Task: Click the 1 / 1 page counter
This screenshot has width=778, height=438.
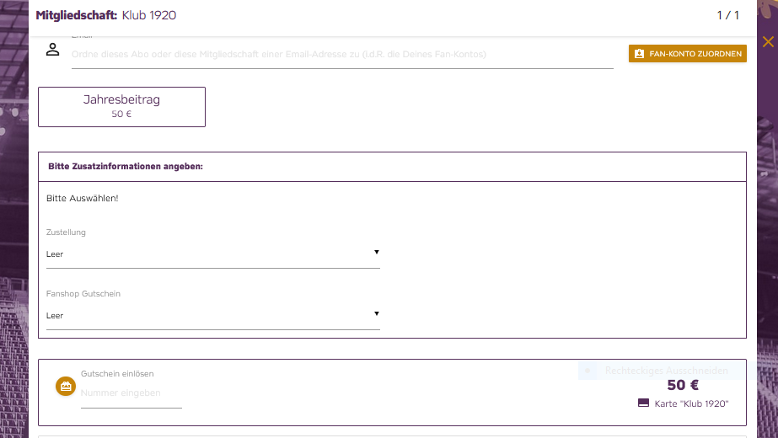Action: (x=728, y=15)
